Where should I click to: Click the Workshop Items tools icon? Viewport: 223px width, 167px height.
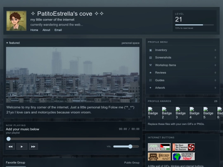click(x=150, y=65)
